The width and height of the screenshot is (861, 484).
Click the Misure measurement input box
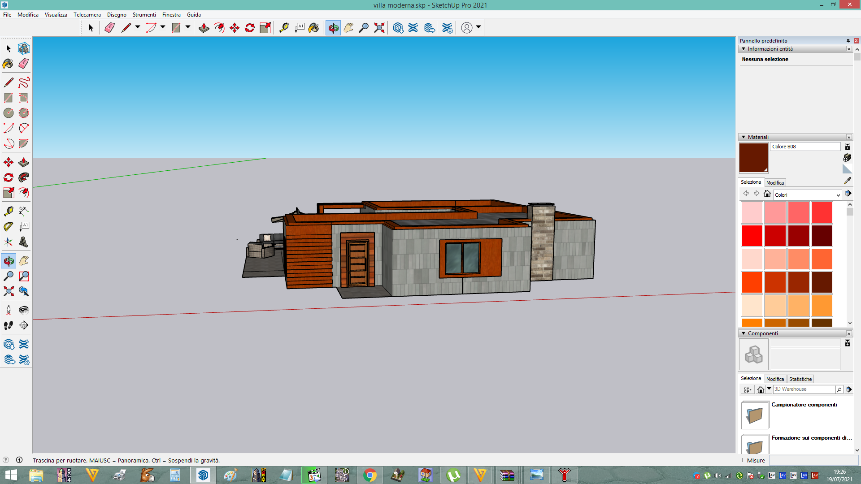coord(813,460)
